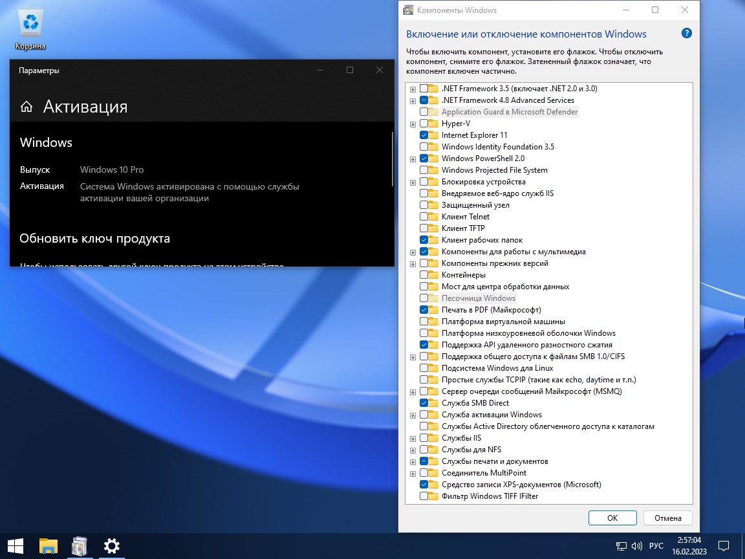Click the Settings gear taskbar icon
The height and width of the screenshot is (559, 745).
(x=112, y=545)
